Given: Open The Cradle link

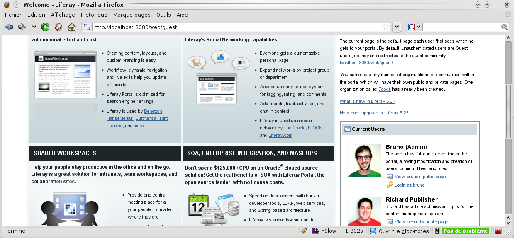Looking at the screenshot, I should point(295,128).
